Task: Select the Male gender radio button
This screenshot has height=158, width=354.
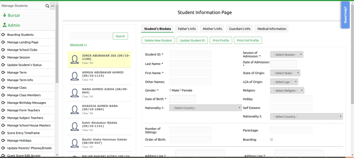Action: pos(170,90)
